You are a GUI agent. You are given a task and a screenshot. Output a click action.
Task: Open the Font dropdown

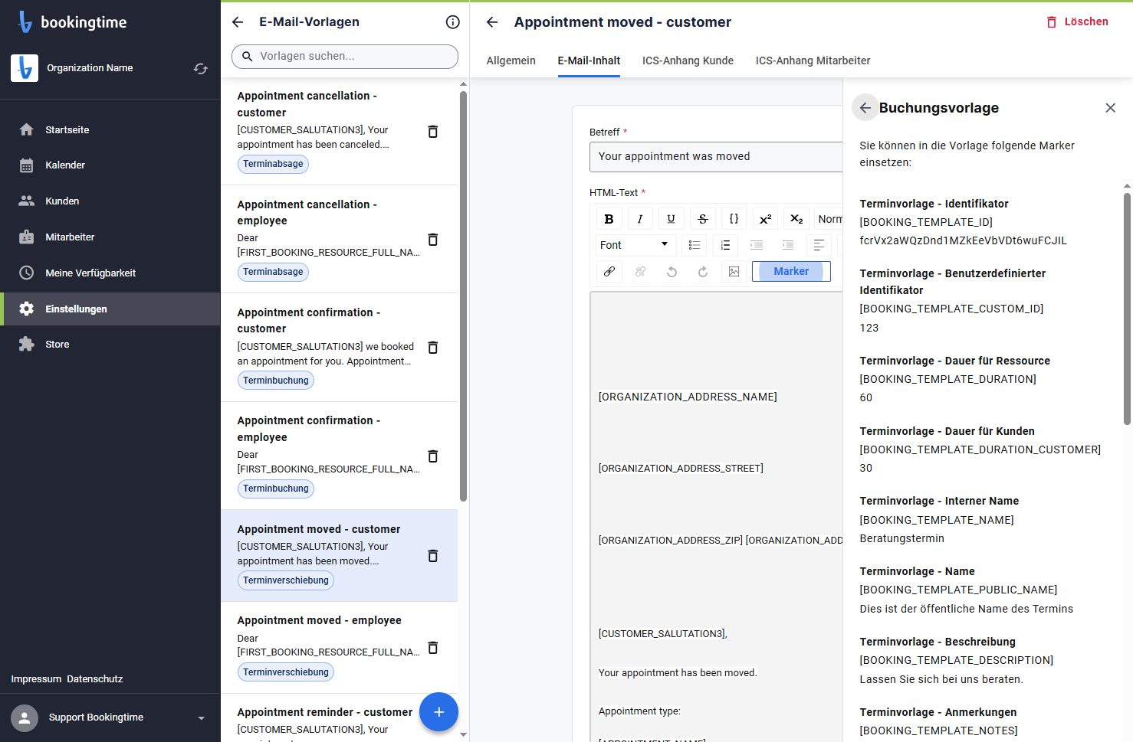pos(635,245)
